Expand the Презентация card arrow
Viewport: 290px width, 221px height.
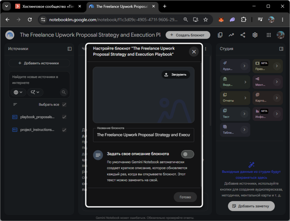pyautogui.click(x=277, y=66)
